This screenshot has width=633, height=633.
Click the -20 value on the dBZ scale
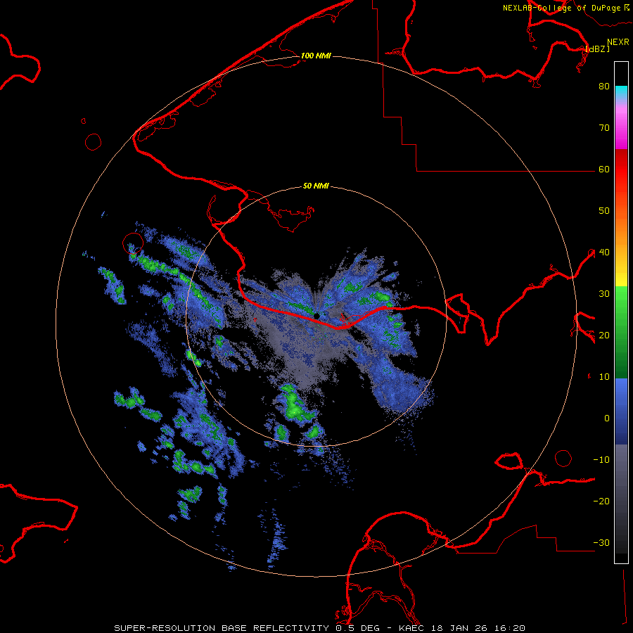coord(601,501)
